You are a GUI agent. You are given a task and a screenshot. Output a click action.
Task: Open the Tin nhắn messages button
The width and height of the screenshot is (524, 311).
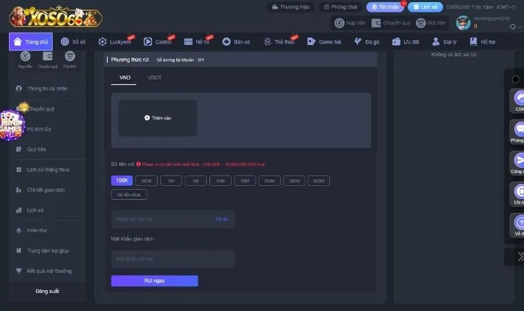tap(385, 7)
